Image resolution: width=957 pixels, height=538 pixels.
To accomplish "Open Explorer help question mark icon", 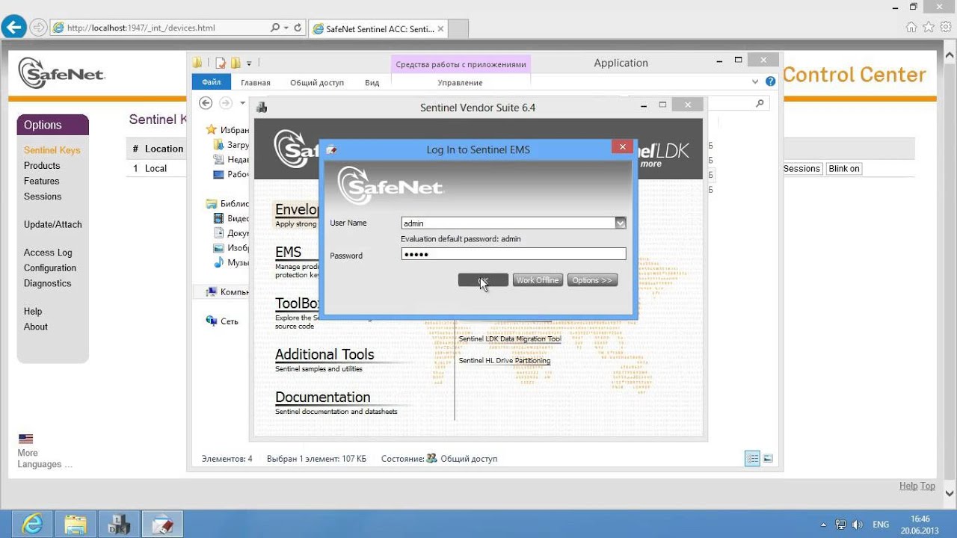I will point(770,81).
